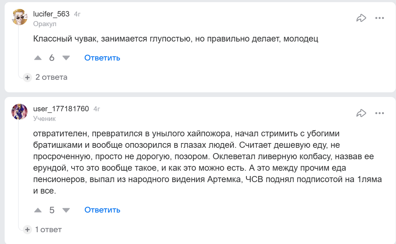Click the "Оракул" rank label

tap(45, 24)
